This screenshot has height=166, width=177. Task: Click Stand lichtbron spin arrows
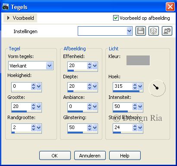(135, 128)
